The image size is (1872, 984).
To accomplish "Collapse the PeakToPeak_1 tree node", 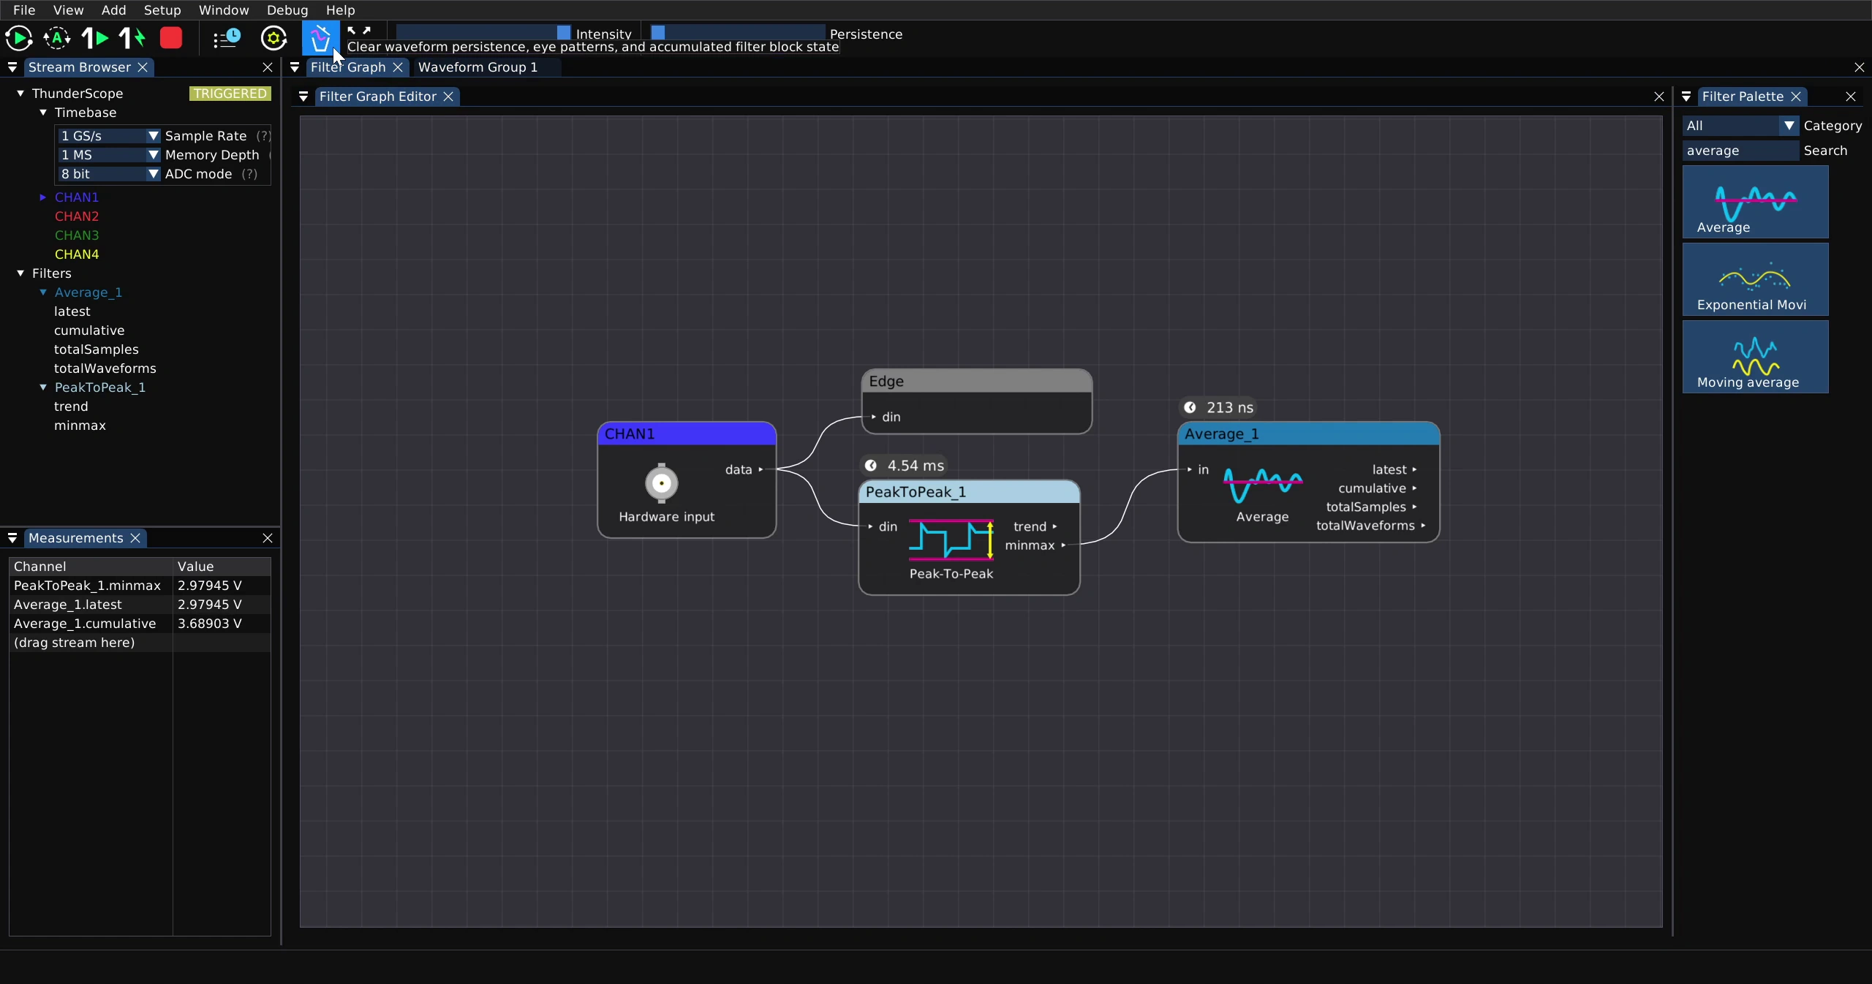I will [43, 387].
